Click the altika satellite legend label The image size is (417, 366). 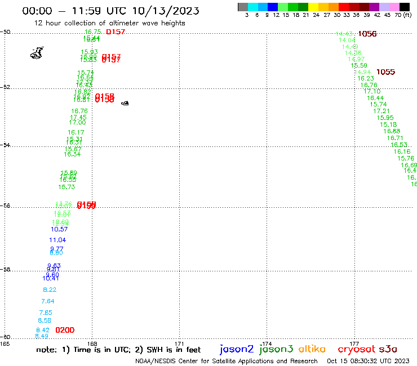click(312, 349)
